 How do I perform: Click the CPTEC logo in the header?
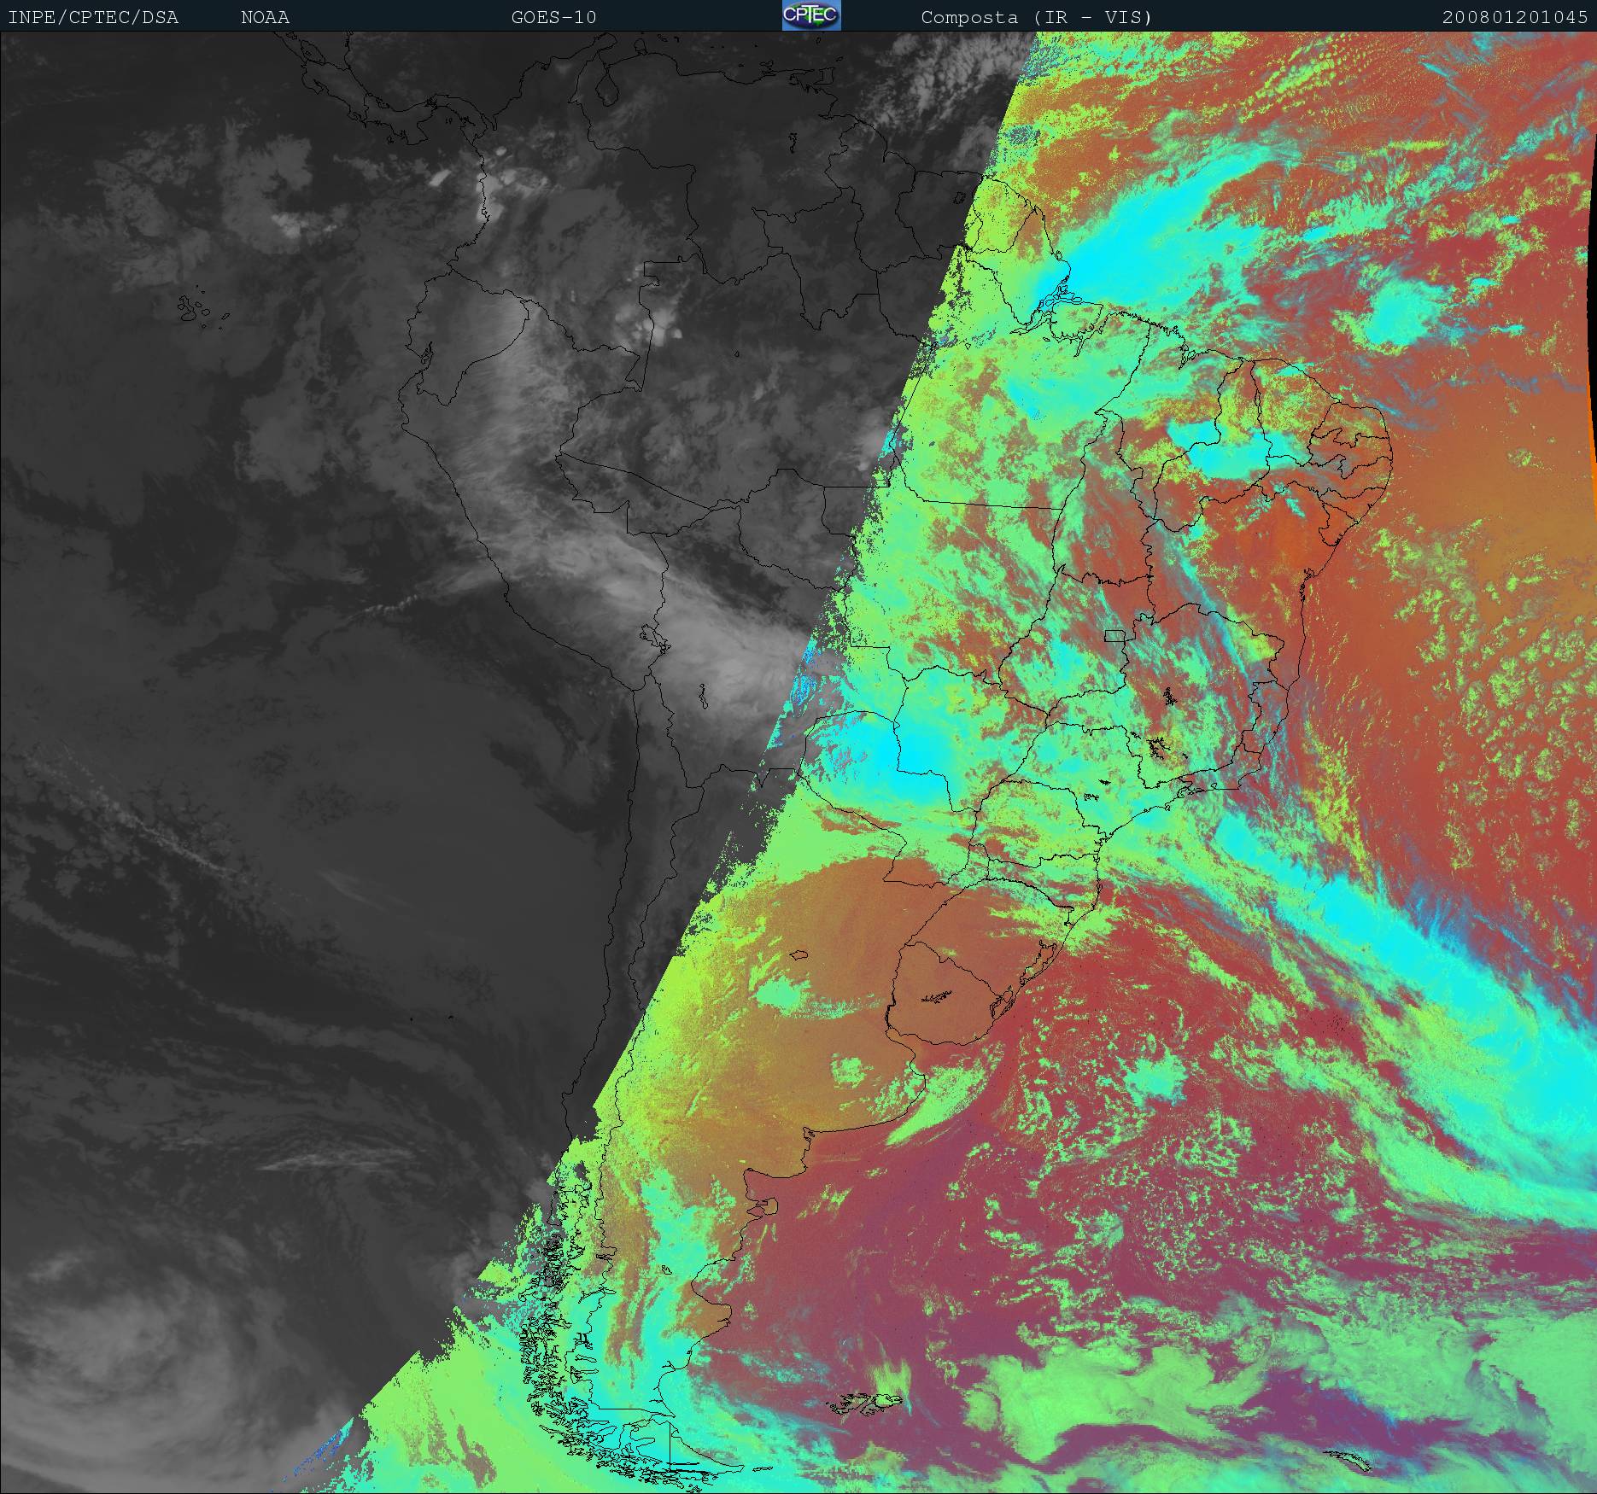point(810,16)
